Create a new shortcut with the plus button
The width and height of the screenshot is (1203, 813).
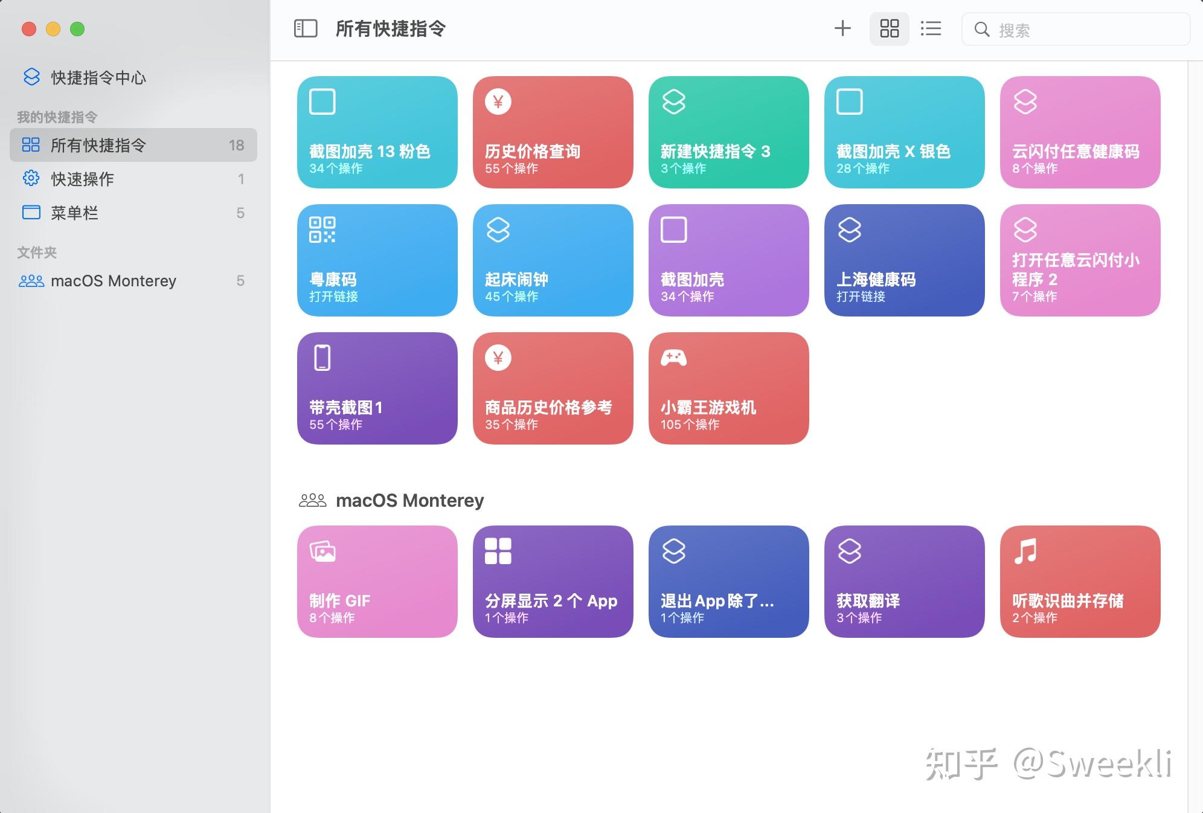pyautogui.click(x=842, y=28)
